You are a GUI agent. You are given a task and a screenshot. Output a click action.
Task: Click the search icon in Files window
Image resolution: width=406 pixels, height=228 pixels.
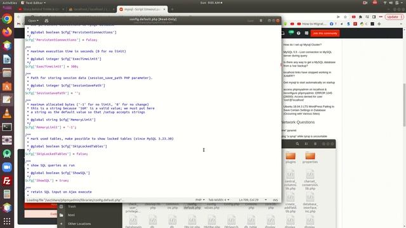click(298, 144)
